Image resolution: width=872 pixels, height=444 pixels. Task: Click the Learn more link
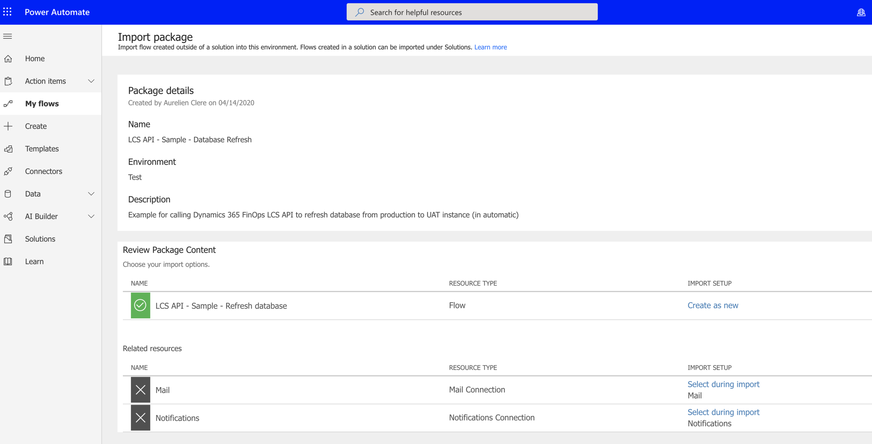[x=490, y=47]
